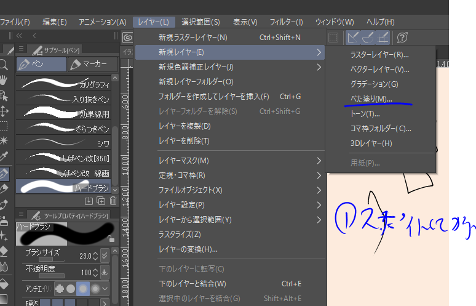Screen dimensions: 476x306
Task: Click the opacity slider
Action: (x=52, y=276)
